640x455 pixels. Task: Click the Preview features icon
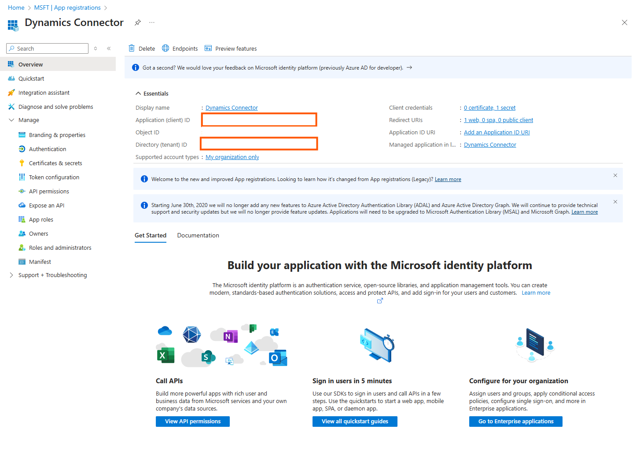coord(208,48)
